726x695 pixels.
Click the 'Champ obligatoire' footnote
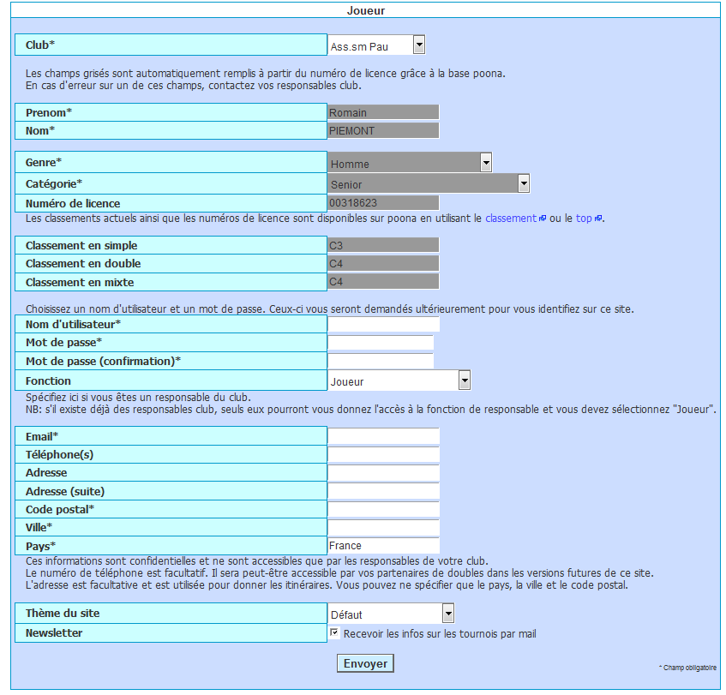click(x=687, y=668)
